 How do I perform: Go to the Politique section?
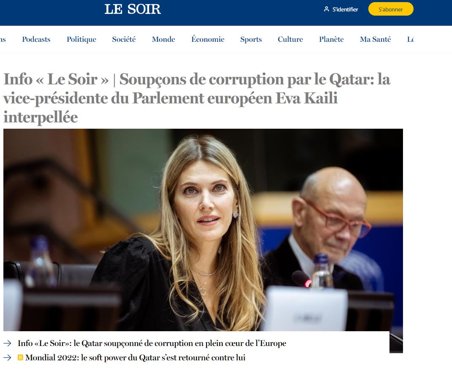click(81, 39)
